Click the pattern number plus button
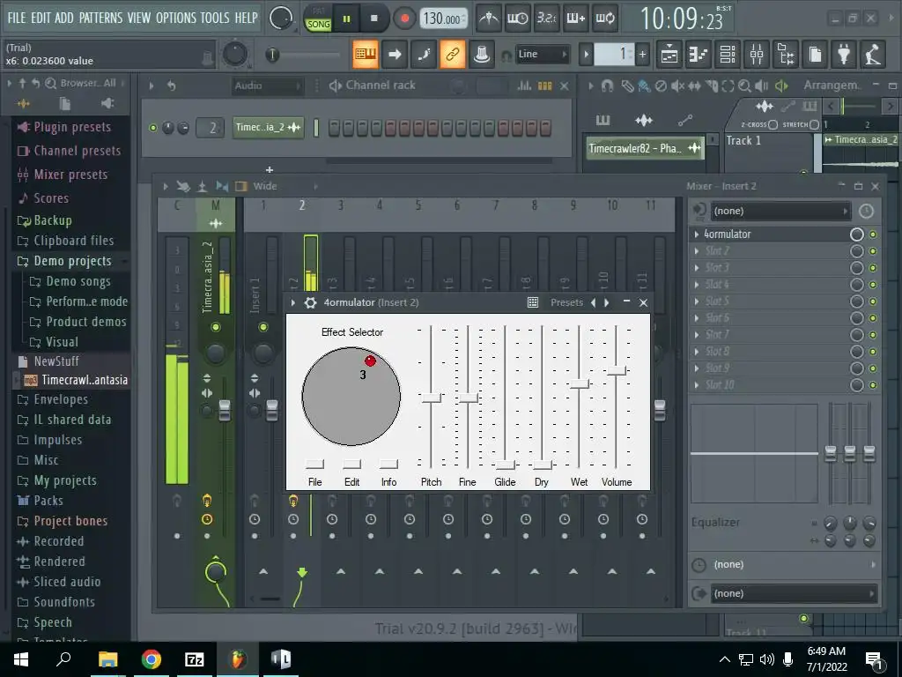 point(642,54)
